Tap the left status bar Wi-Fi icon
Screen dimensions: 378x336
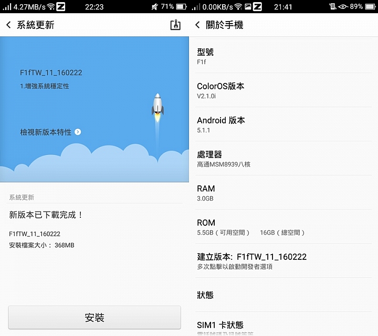[51, 6]
